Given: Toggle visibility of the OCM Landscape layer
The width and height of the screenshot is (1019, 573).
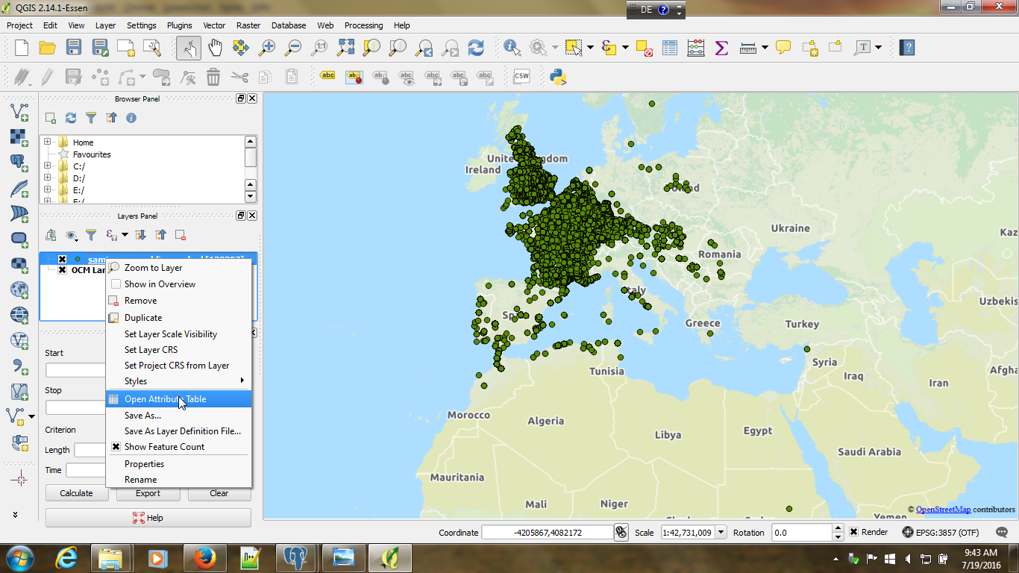Looking at the screenshot, I should tap(62, 270).
